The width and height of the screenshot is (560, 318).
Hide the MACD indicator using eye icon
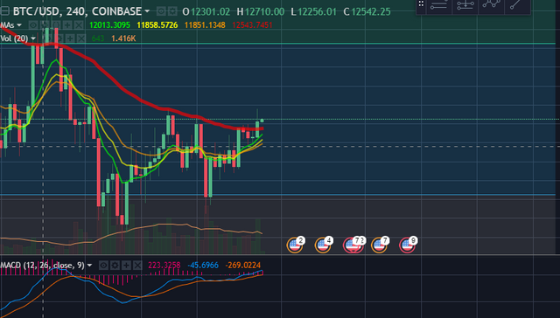[x=103, y=266]
